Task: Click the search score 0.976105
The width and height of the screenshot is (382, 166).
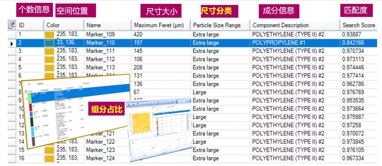Action: tap(353, 150)
